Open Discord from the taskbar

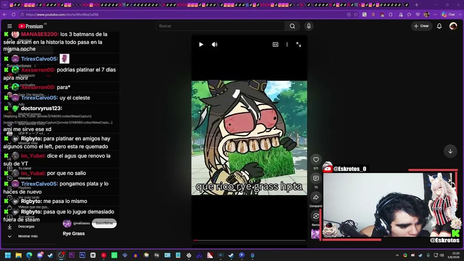pos(40,255)
